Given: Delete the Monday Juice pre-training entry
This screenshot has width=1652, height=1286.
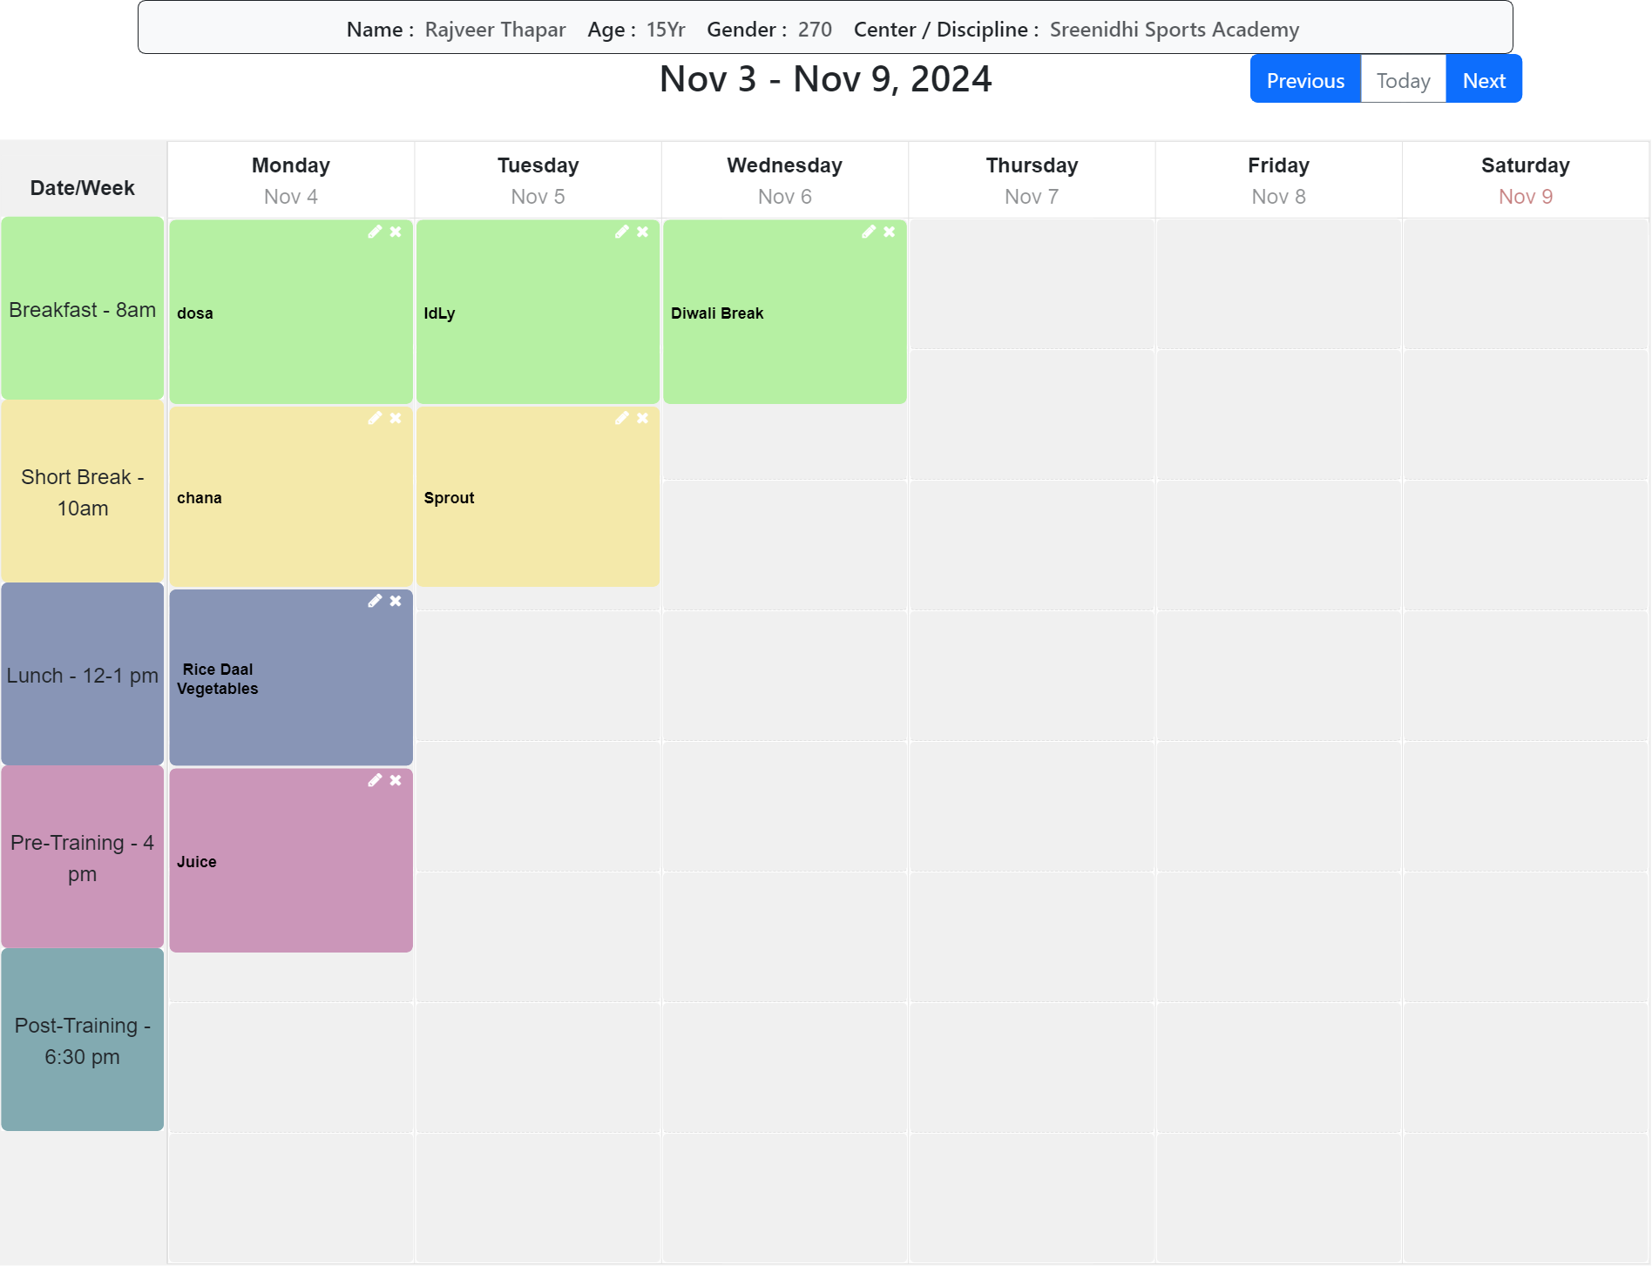Looking at the screenshot, I should point(396,780).
